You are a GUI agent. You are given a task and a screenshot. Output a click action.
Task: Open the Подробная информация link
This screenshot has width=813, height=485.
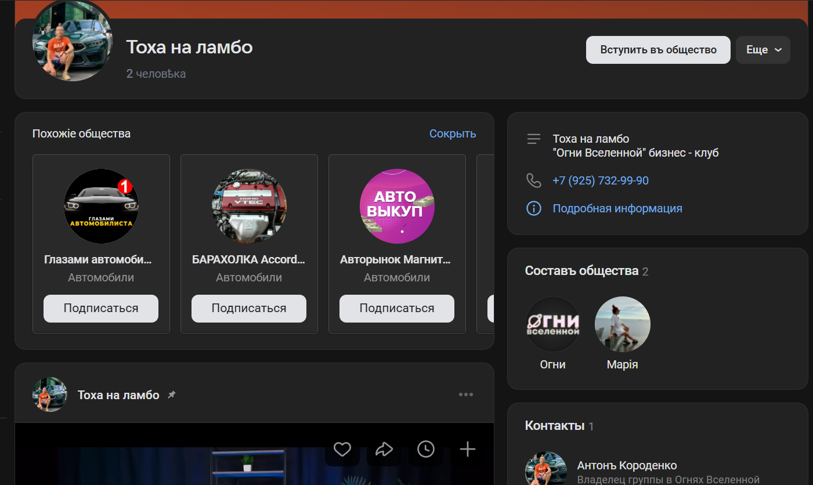point(617,208)
